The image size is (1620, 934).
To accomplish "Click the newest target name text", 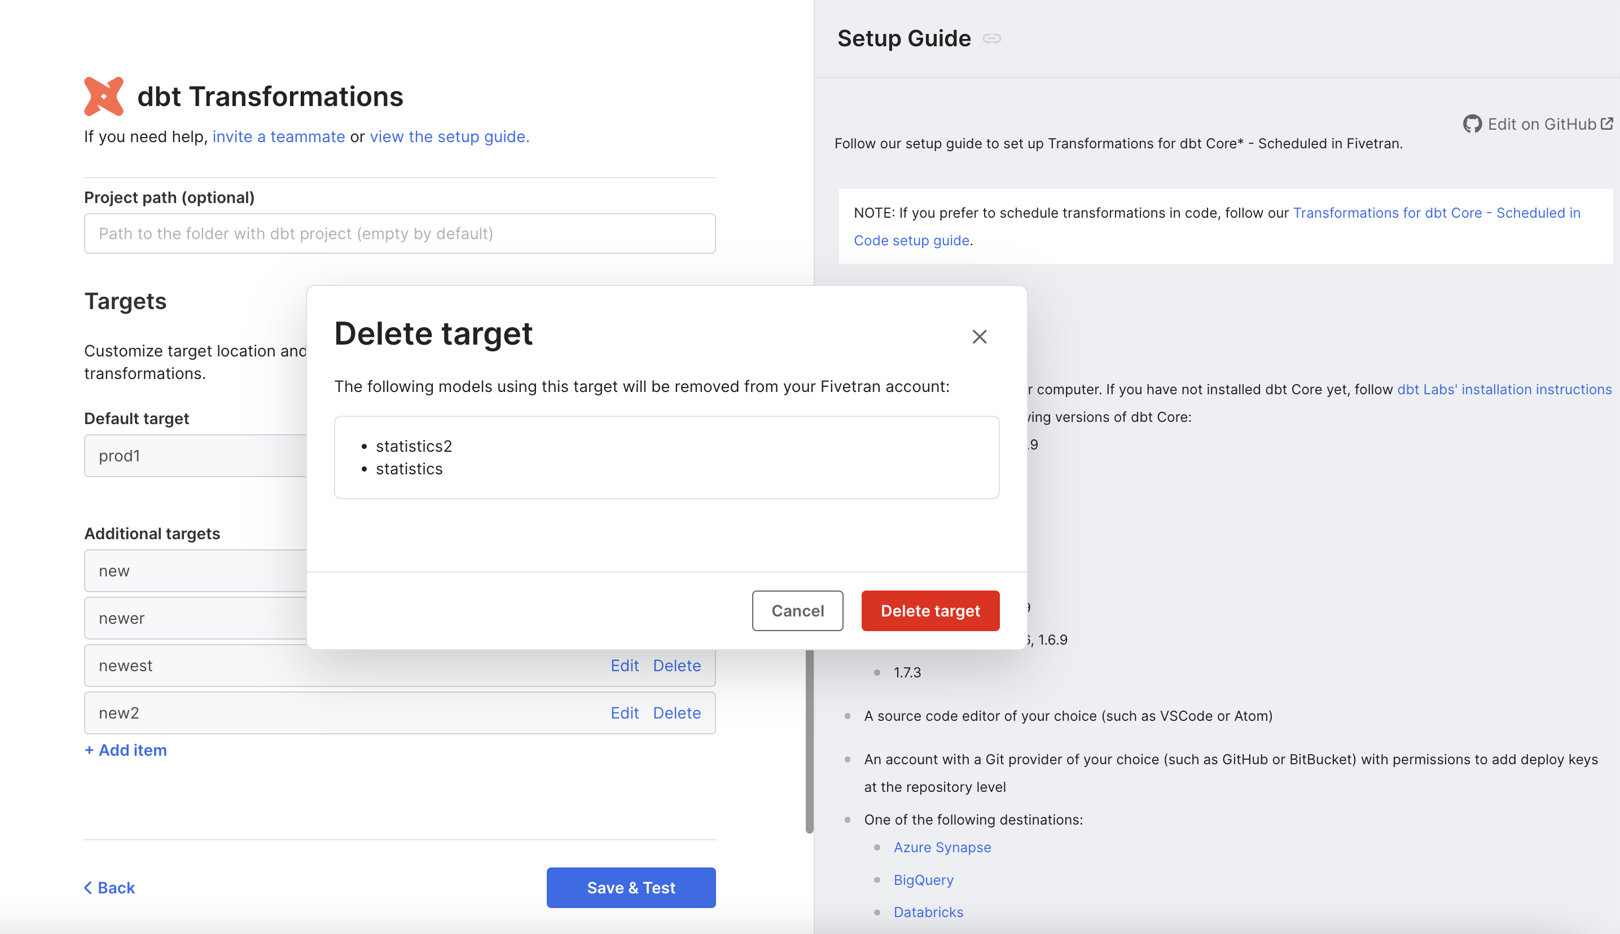I will coord(125,665).
